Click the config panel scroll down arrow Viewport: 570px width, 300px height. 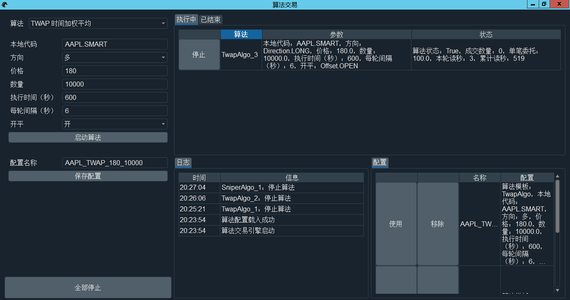(x=557, y=290)
